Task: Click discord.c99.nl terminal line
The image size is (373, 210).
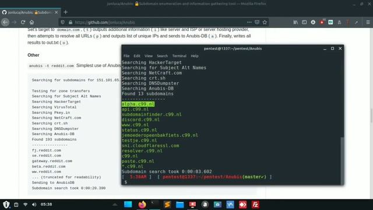Action: point(140,120)
